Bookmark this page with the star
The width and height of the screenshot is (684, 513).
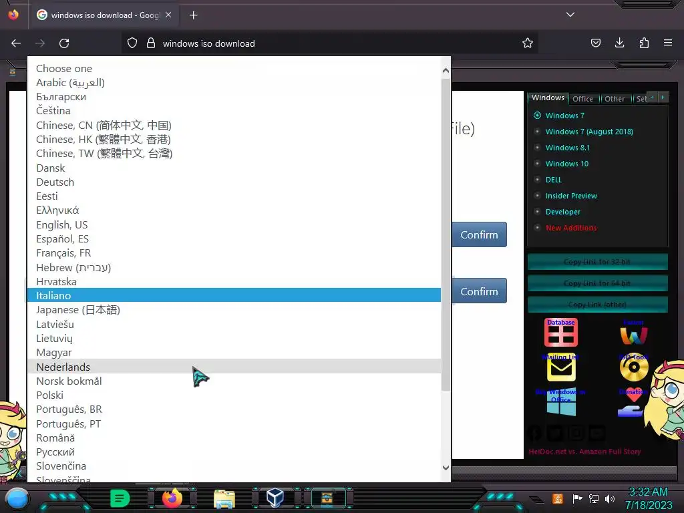coord(528,43)
